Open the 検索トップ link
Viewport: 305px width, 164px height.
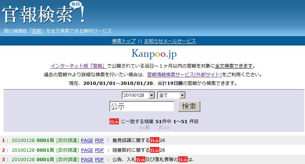pyautogui.click(x=124, y=41)
